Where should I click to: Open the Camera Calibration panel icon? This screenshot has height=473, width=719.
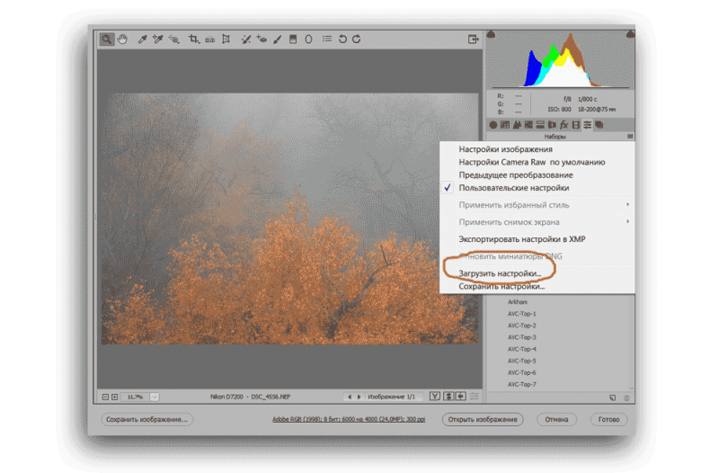tap(575, 125)
